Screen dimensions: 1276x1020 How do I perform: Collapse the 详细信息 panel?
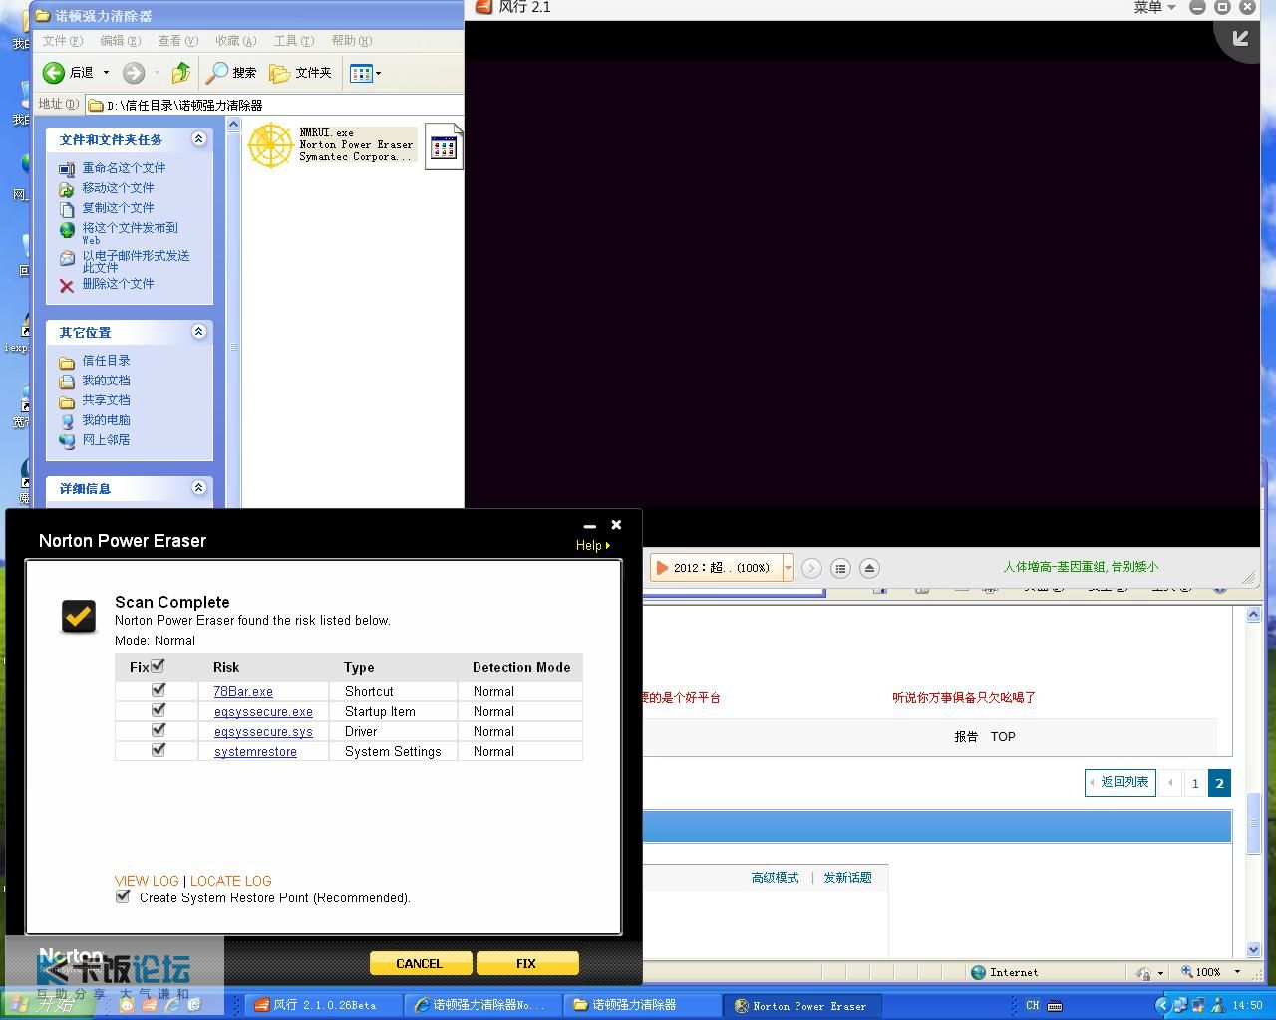click(198, 487)
